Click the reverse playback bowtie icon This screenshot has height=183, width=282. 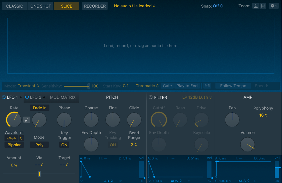point(207,85)
